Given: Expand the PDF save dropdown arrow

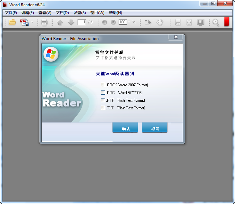Looking at the screenshot, I should tap(32, 22).
